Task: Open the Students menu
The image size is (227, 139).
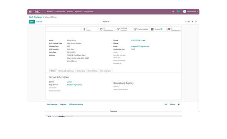Action: [50, 12]
